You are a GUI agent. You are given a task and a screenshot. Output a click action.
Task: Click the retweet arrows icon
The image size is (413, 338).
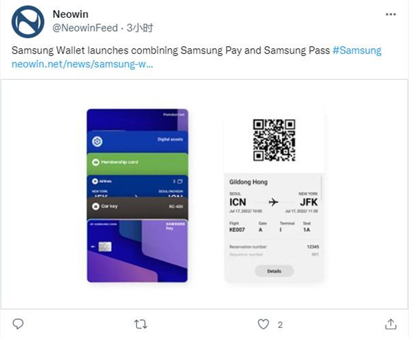[140, 324]
